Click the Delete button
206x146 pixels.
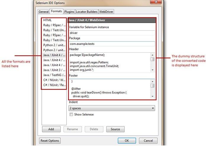coord(94,129)
